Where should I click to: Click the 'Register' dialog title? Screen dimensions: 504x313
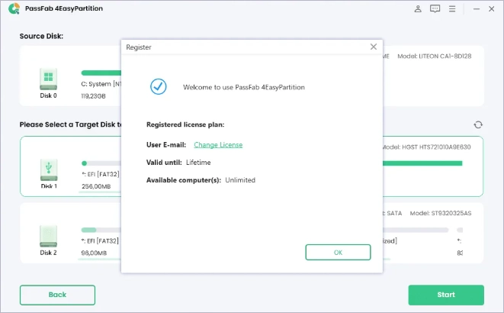point(139,47)
